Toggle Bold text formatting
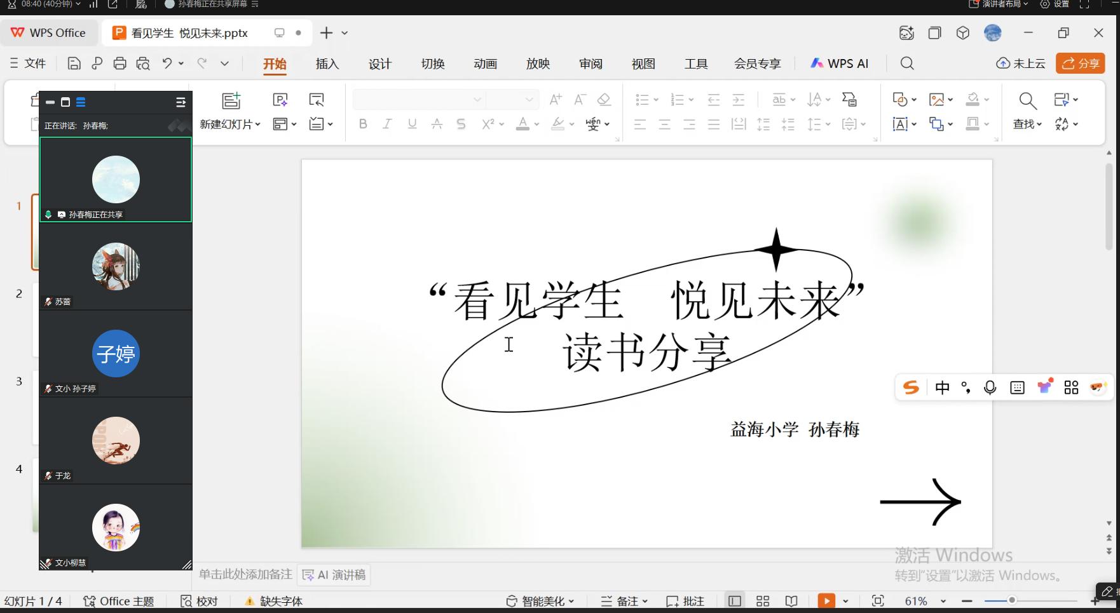This screenshot has height=613, width=1120. [363, 125]
